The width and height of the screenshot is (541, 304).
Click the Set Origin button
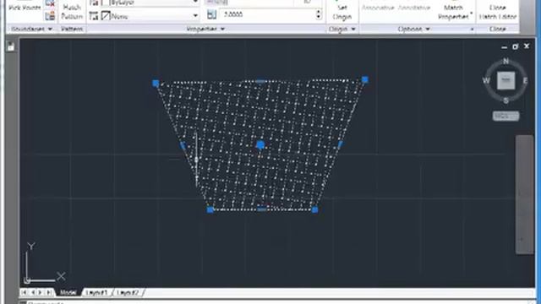[x=342, y=11]
